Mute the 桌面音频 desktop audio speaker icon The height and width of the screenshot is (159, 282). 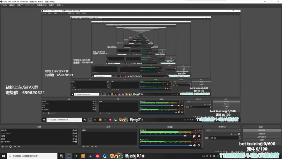pos(195,136)
